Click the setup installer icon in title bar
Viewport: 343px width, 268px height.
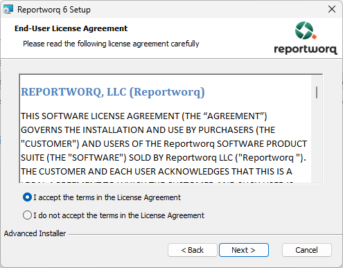[x=8, y=10]
